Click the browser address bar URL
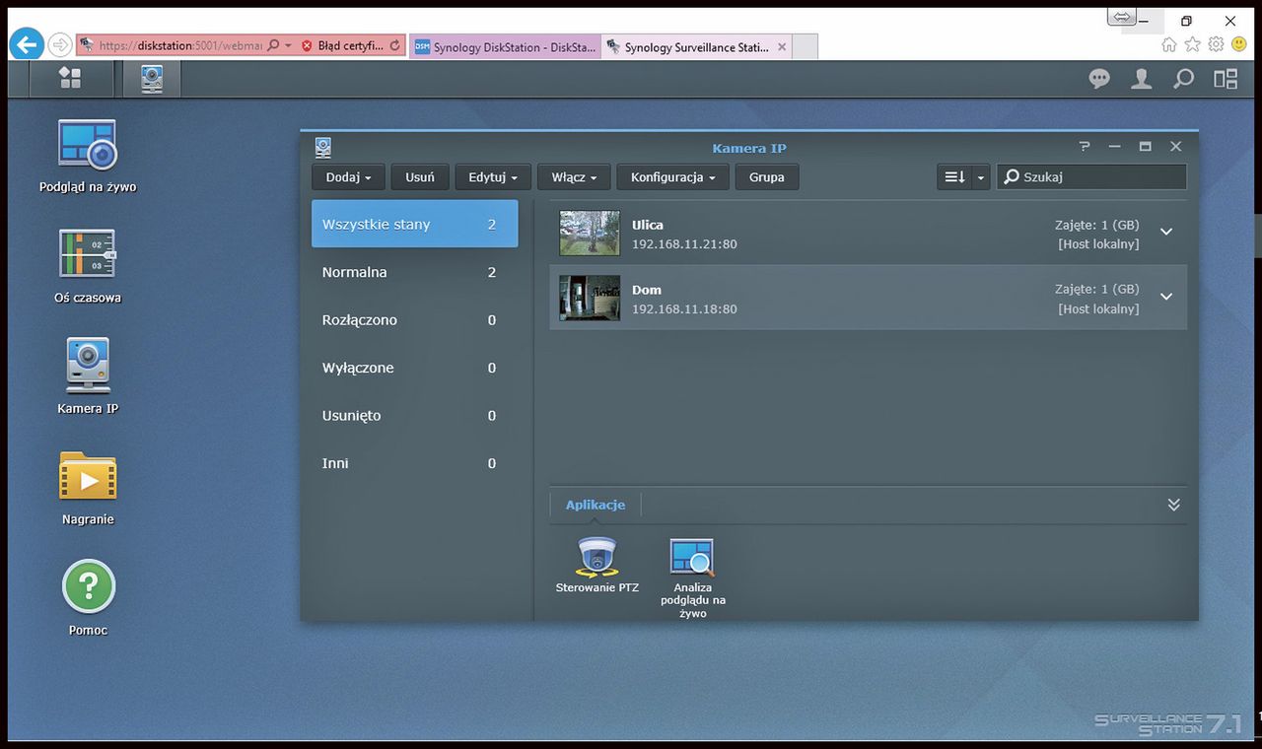1262x749 pixels. (179, 45)
